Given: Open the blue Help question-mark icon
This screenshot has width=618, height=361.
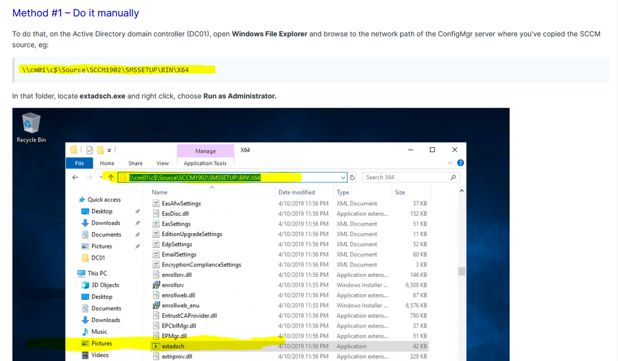Looking at the screenshot, I should click(x=460, y=163).
